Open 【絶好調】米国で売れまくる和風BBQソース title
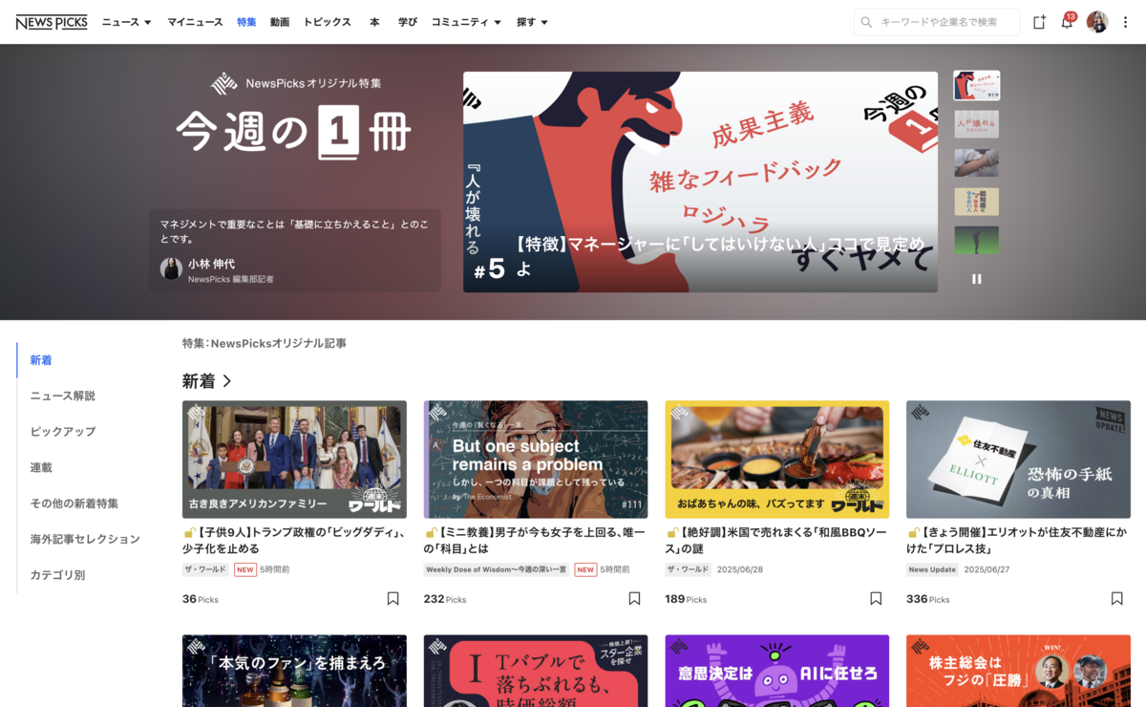The width and height of the screenshot is (1146, 707). point(777,541)
